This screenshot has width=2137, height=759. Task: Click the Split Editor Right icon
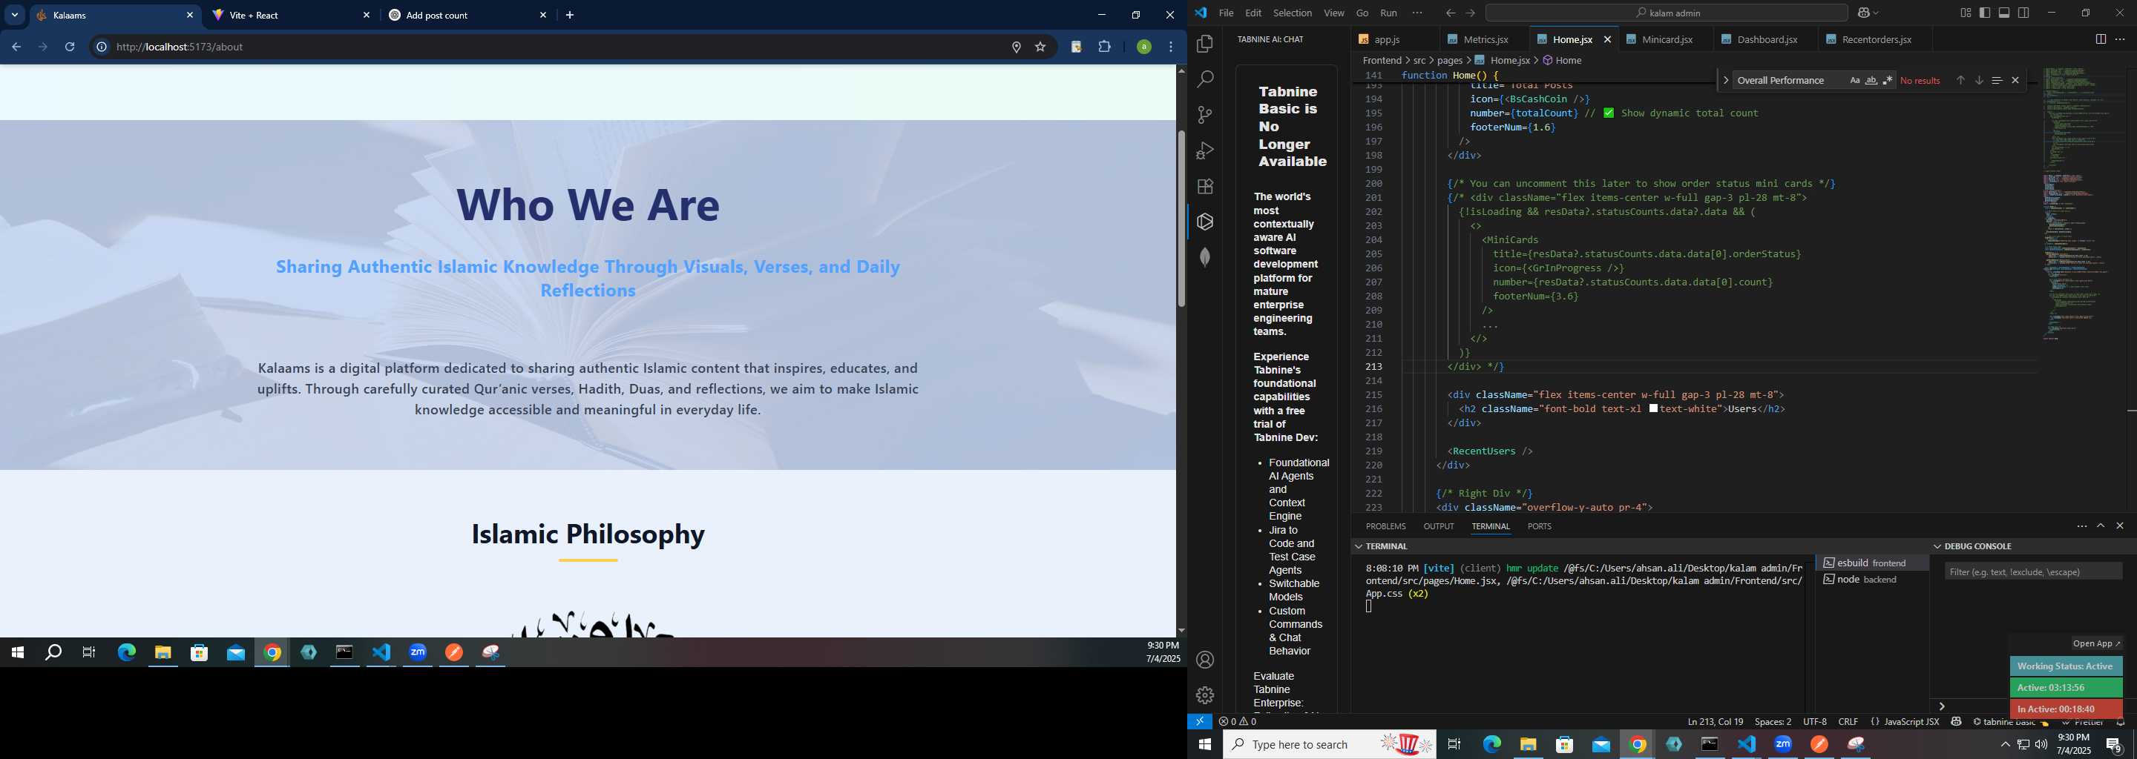click(x=2101, y=39)
